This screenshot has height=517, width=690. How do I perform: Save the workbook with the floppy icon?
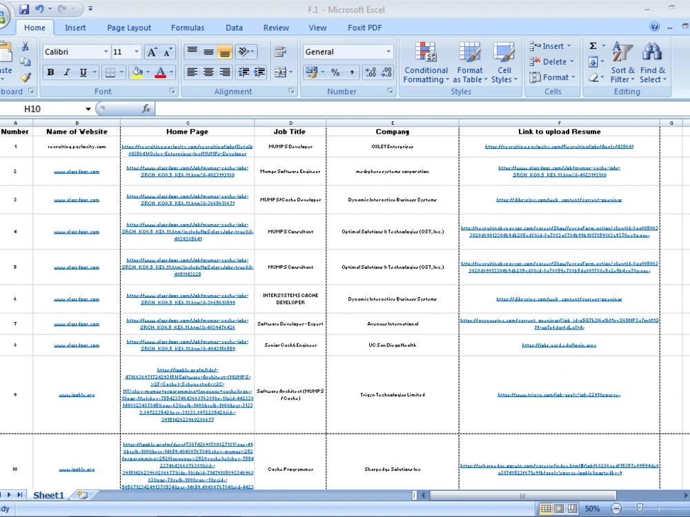point(23,9)
